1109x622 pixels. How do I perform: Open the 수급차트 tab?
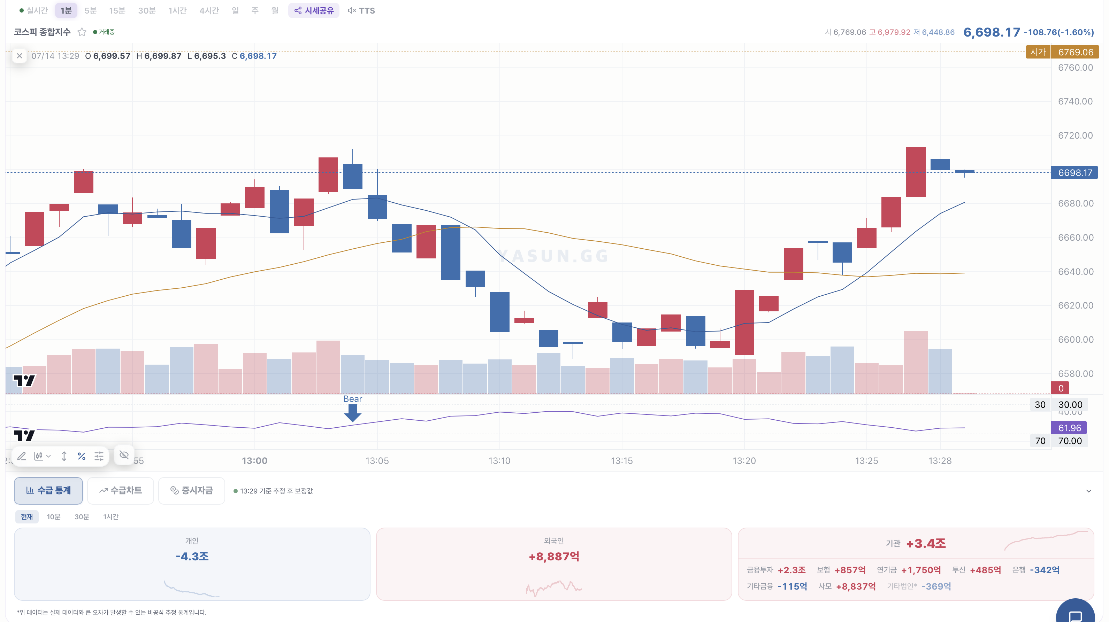point(121,490)
